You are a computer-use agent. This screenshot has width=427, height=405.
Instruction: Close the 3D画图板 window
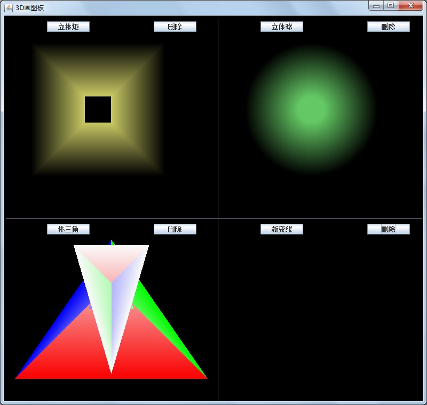click(x=410, y=5)
